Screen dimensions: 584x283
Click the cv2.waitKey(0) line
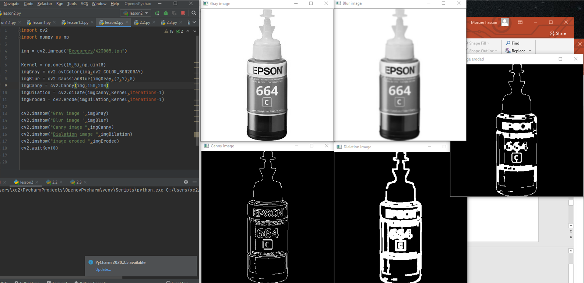(x=39, y=148)
